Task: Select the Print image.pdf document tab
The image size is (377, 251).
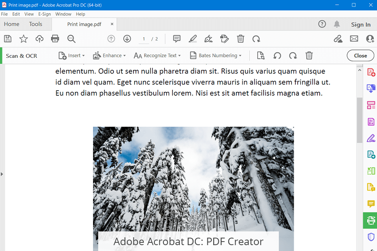Action: click(x=84, y=24)
